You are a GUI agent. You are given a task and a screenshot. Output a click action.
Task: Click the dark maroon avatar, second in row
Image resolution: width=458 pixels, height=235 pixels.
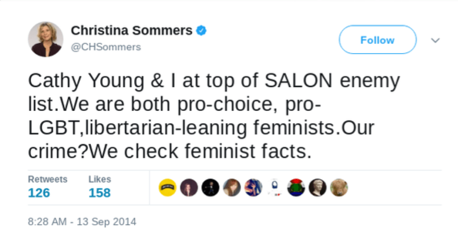tap(189, 188)
